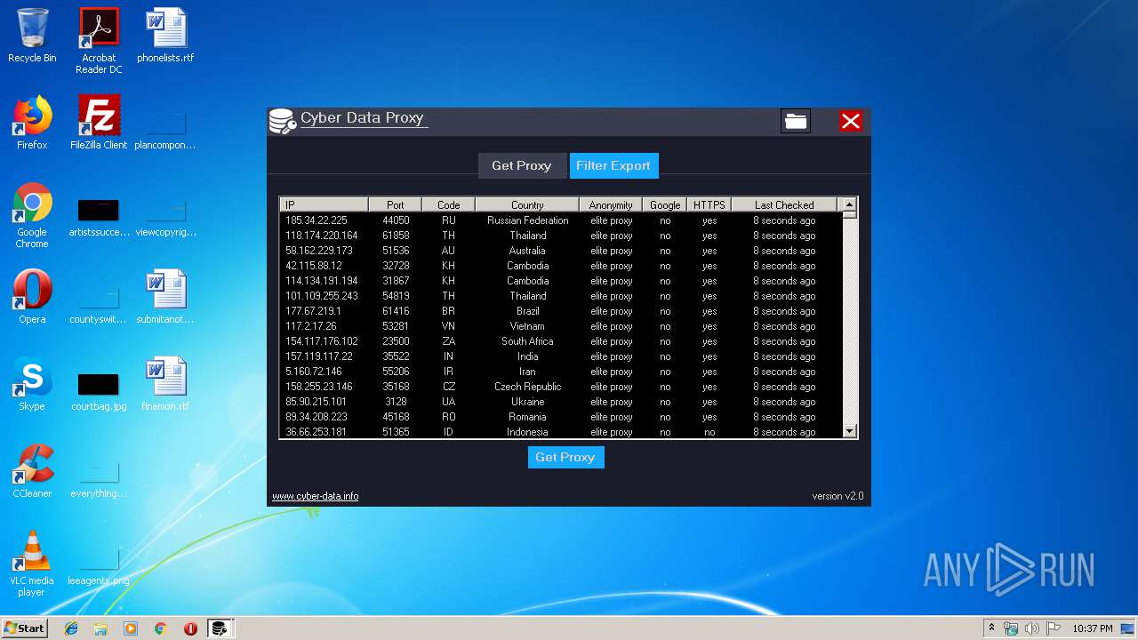Click the Cyber Data Proxy taskbar button
Screen dimensions: 1138x640
point(220,628)
